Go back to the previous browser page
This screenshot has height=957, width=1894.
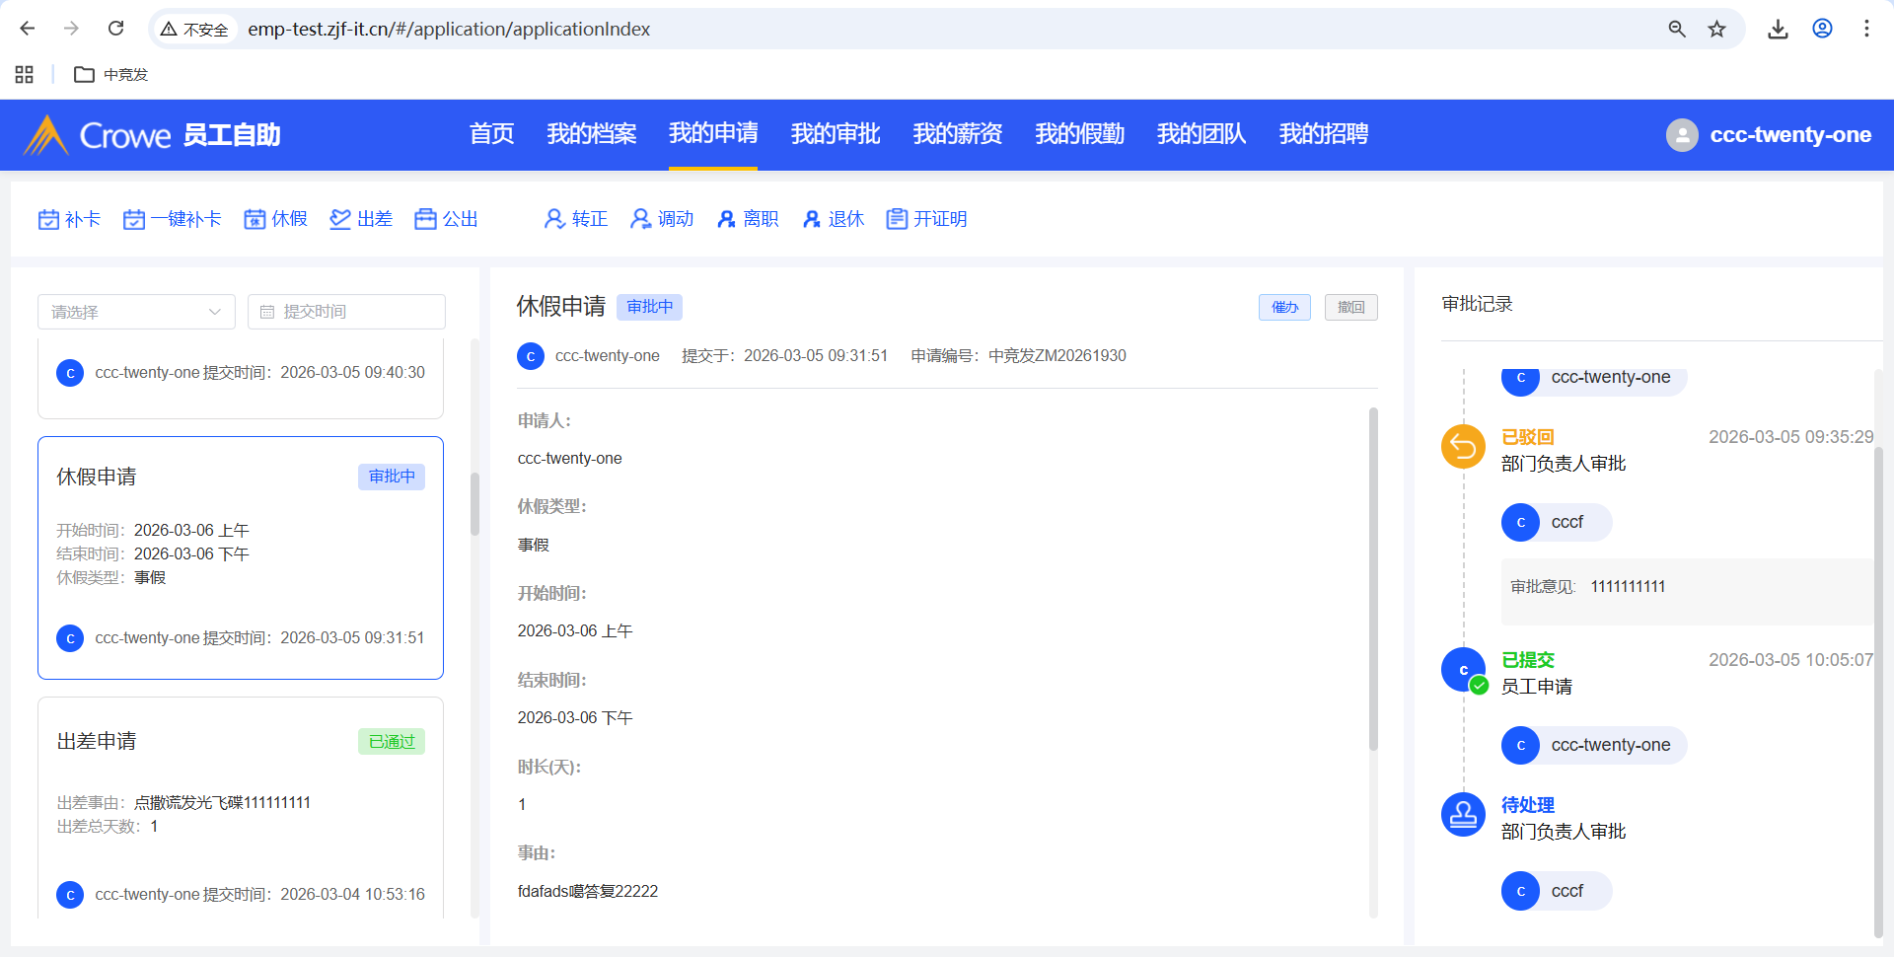pos(28,29)
